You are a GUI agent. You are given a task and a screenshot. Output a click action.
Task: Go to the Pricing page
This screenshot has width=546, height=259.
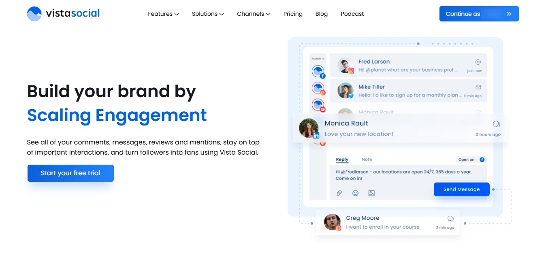tap(293, 14)
